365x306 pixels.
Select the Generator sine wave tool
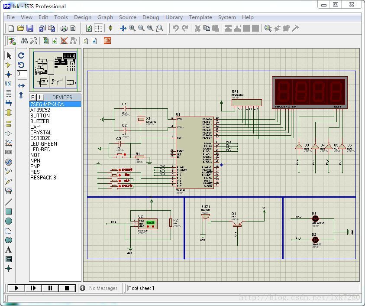click(9, 162)
